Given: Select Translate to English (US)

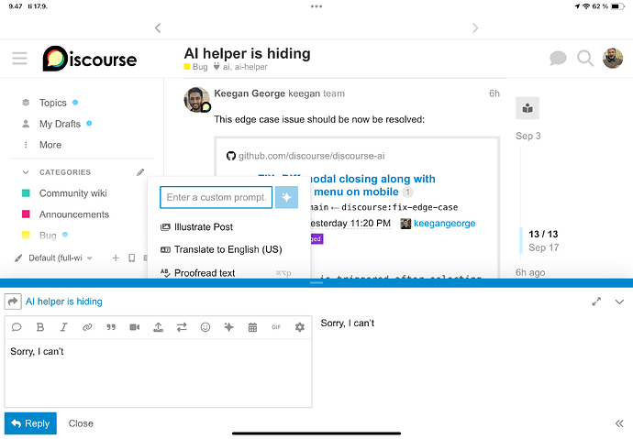Looking at the screenshot, I should (221, 249).
